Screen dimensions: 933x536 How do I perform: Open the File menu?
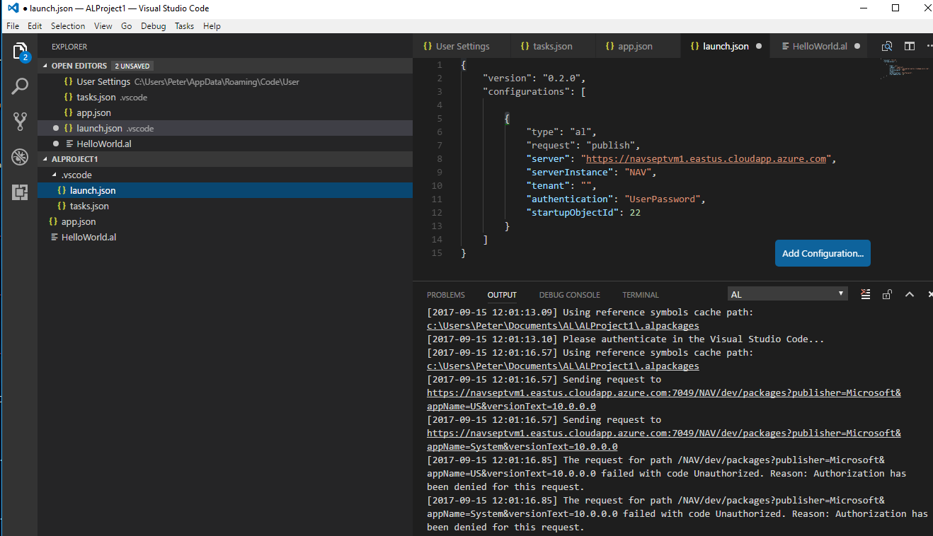point(13,26)
